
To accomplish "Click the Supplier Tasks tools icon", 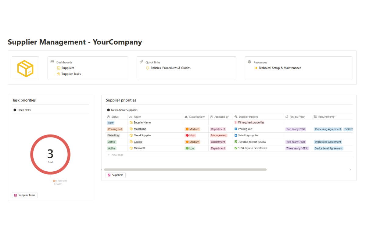I will point(59,74).
